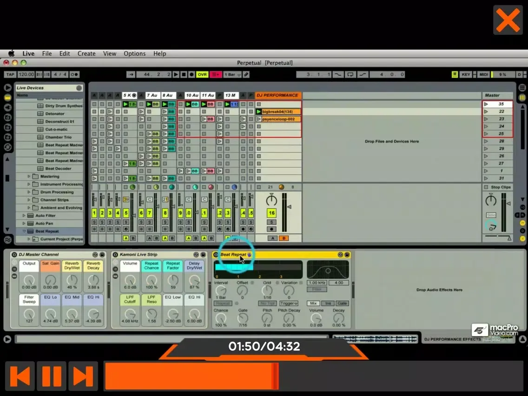Click the 120.00 tempo field
The width and height of the screenshot is (528, 396).
coord(26,74)
